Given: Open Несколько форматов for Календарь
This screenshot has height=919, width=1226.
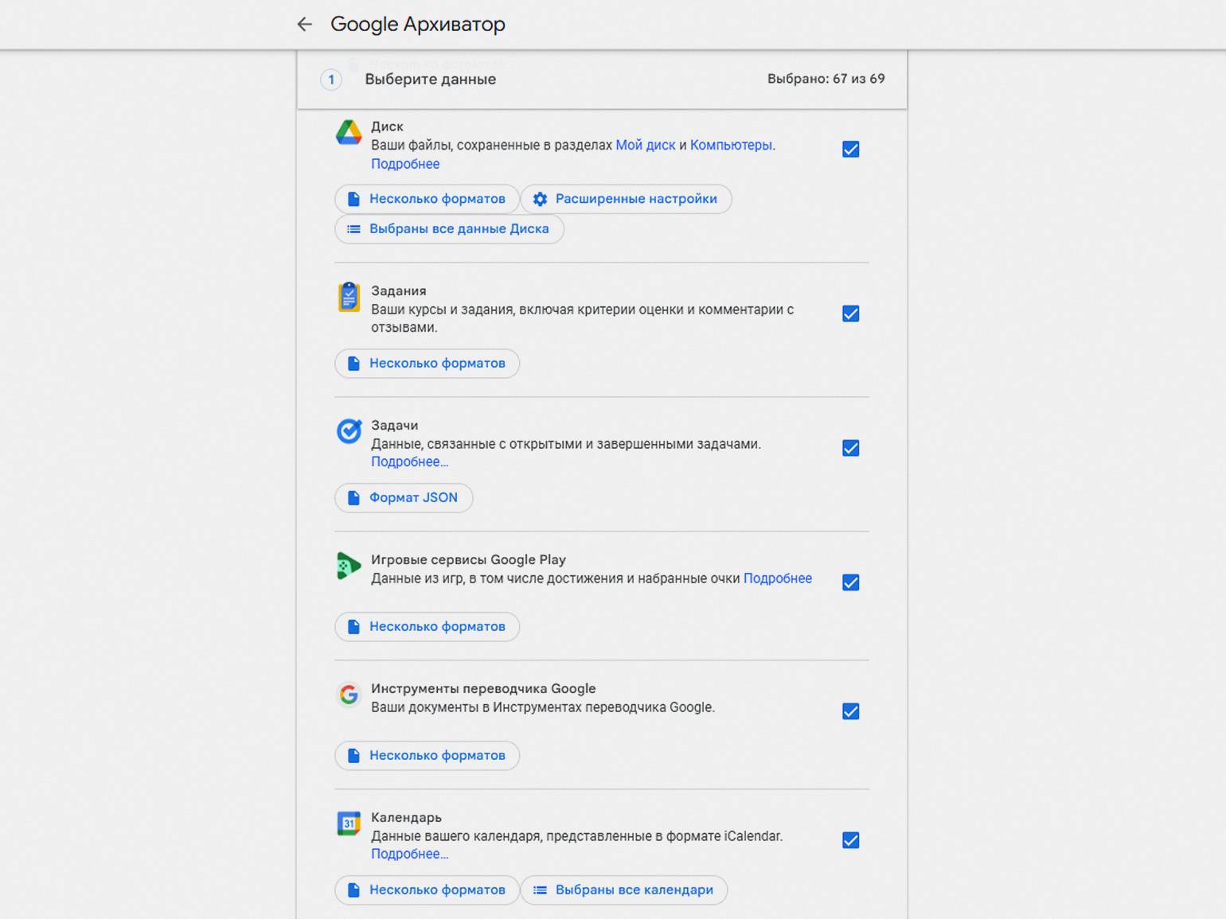Looking at the screenshot, I should click(427, 890).
